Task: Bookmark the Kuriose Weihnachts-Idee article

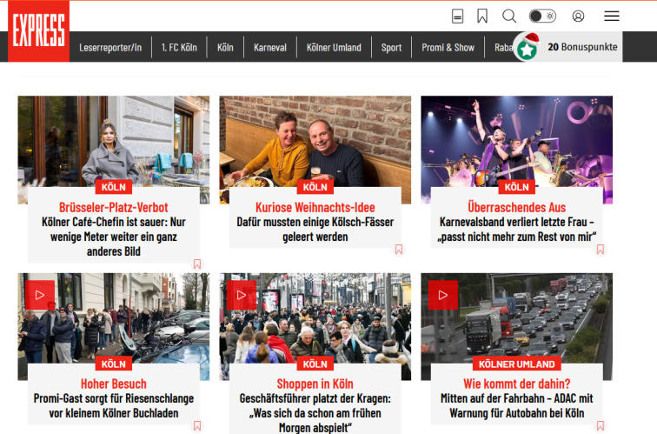Action: 399,250
